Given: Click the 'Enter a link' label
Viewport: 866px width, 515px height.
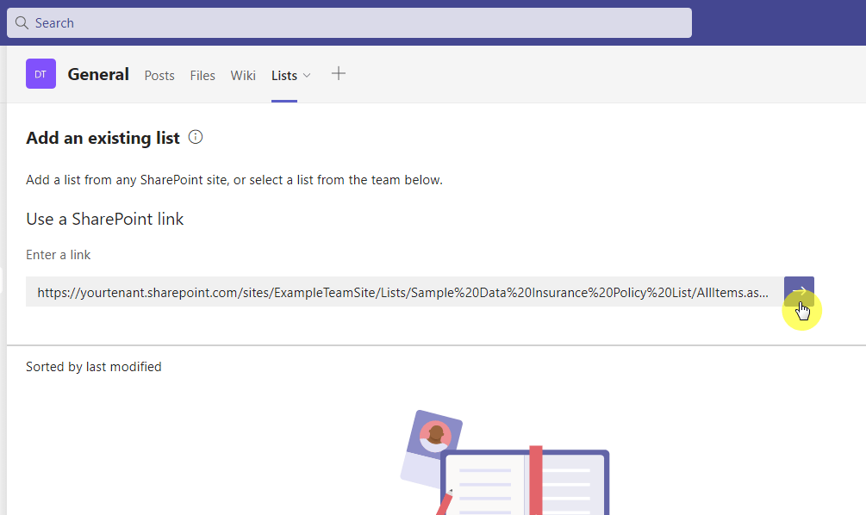Looking at the screenshot, I should point(58,254).
